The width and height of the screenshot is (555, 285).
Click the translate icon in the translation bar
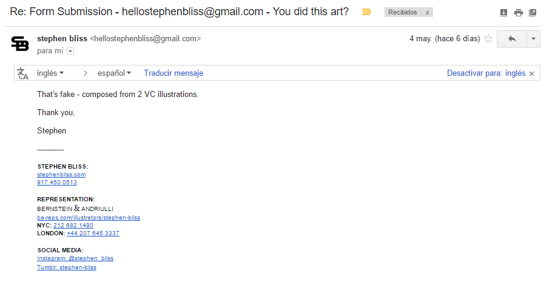(x=23, y=73)
